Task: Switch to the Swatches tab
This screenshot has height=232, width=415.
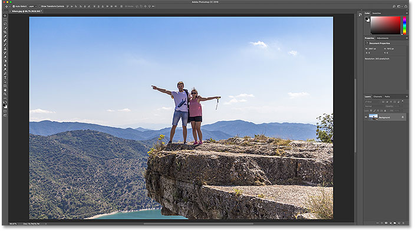Action: pyautogui.click(x=376, y=13)
